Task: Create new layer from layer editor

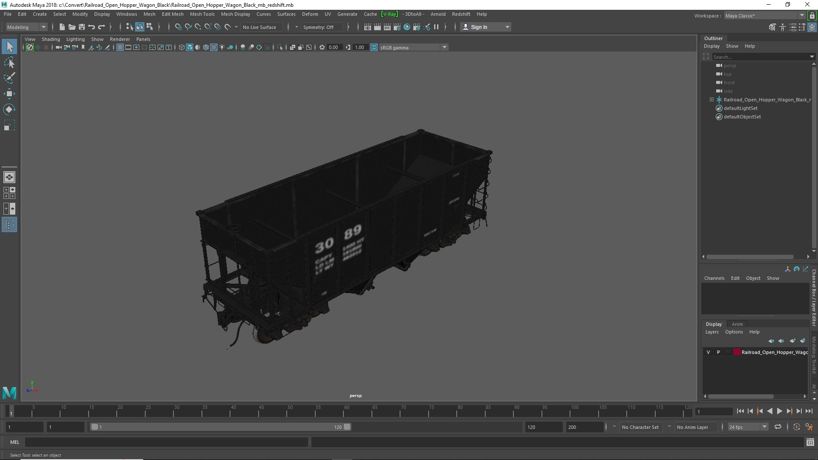Action: 792,341
